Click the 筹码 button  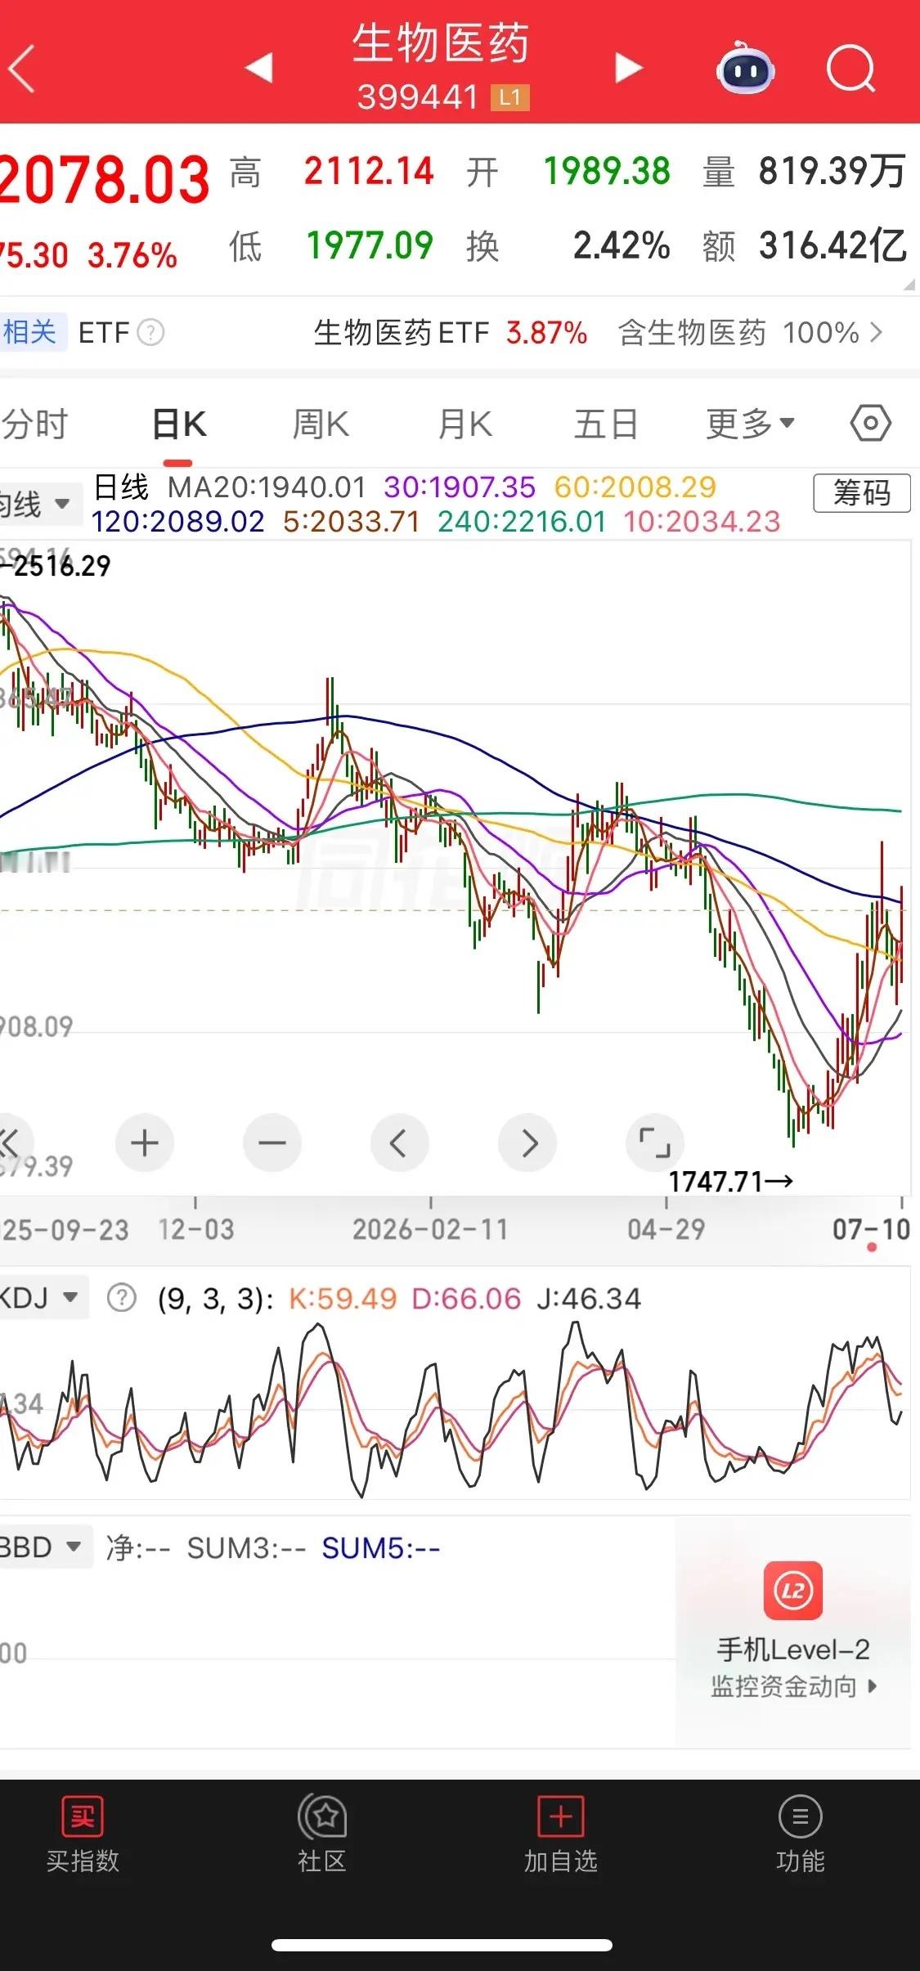(862, 493)
